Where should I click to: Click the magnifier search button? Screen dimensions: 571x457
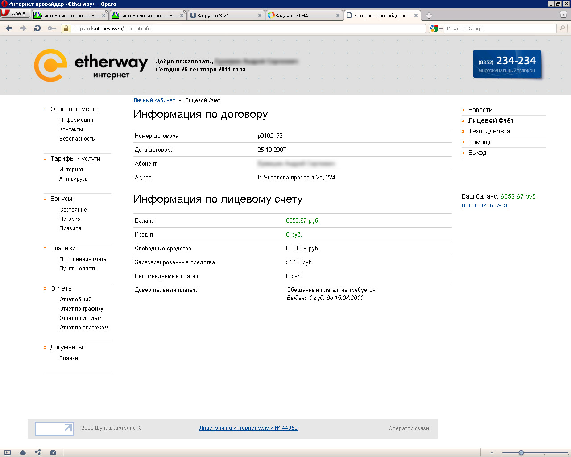563,29
